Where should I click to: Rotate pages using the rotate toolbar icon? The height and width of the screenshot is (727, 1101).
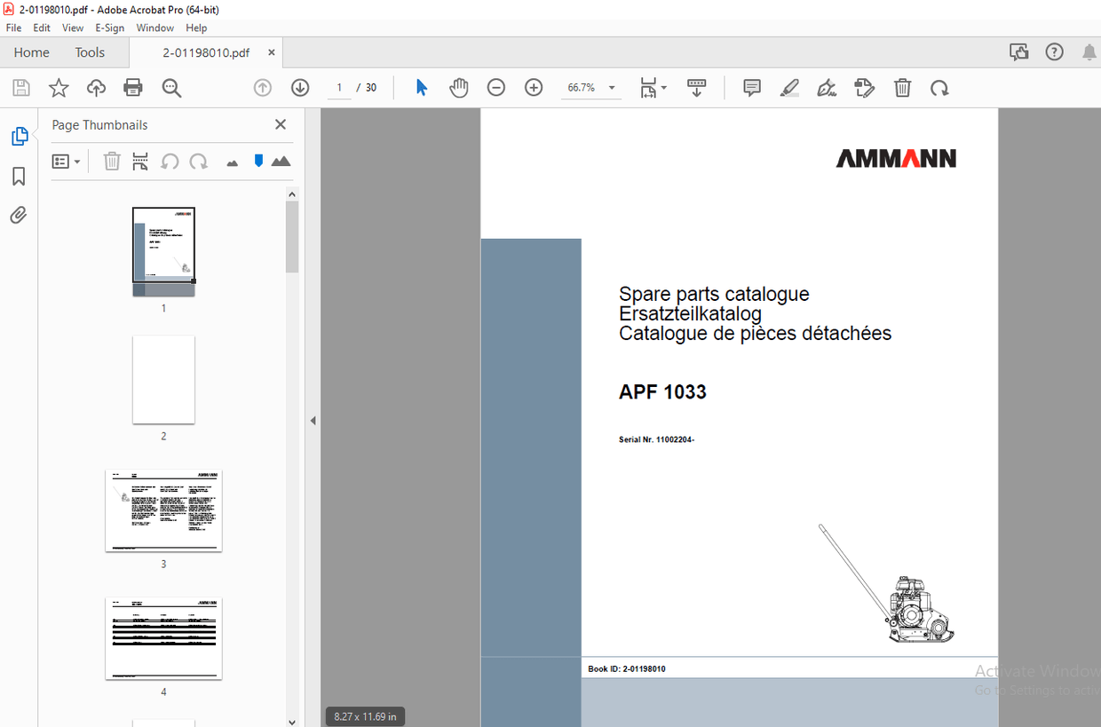pyautogui.click(x=939, y=87)
